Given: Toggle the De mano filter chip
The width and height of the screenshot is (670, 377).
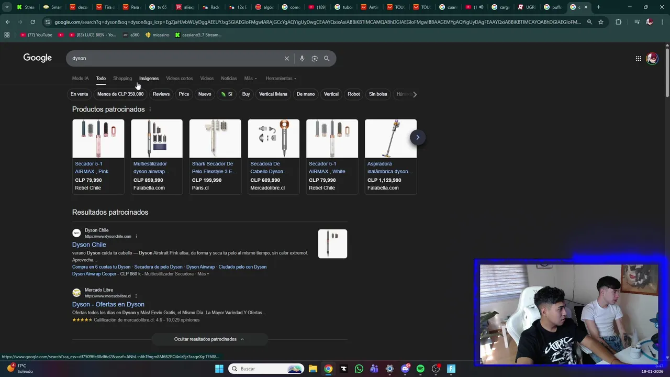Looking at the screenshot, I should [306, 94].
